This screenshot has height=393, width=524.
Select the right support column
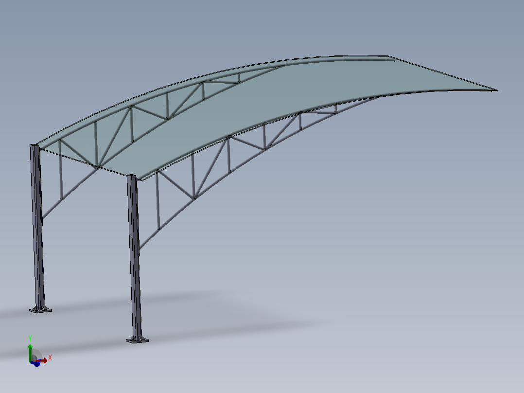(x=134, y=256)
